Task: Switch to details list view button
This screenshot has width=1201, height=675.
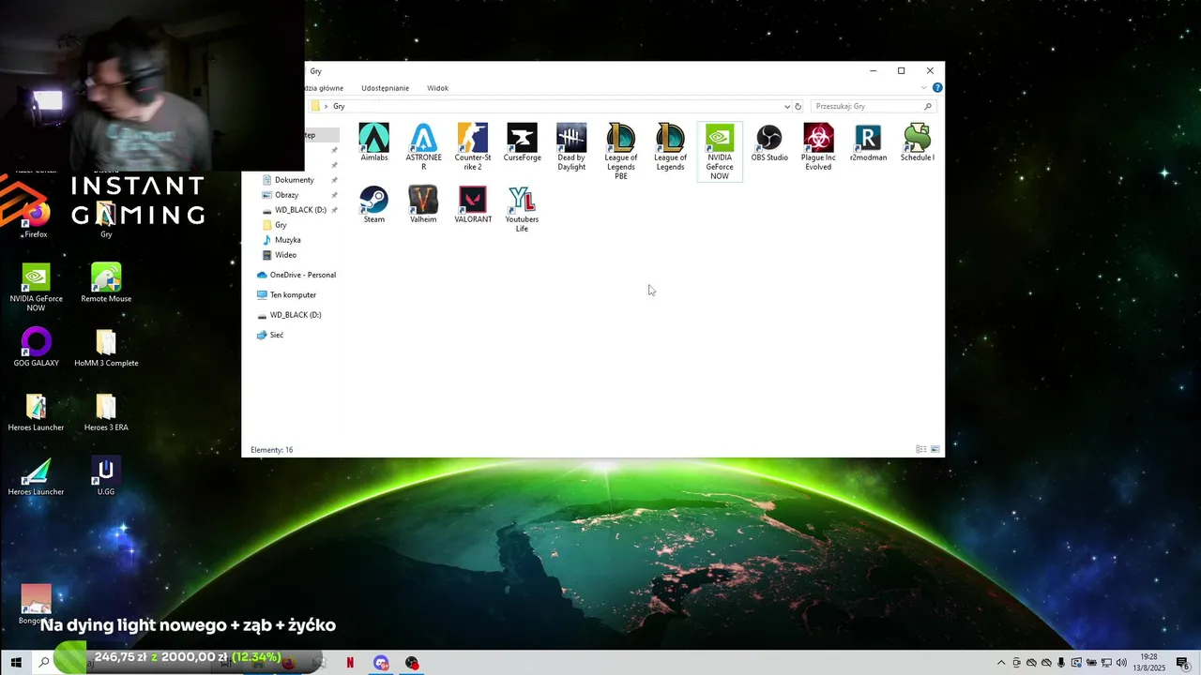Action: [921, 450]
